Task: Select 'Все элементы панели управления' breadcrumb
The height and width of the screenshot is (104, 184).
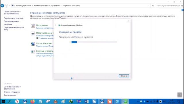Action: point(47,6)
